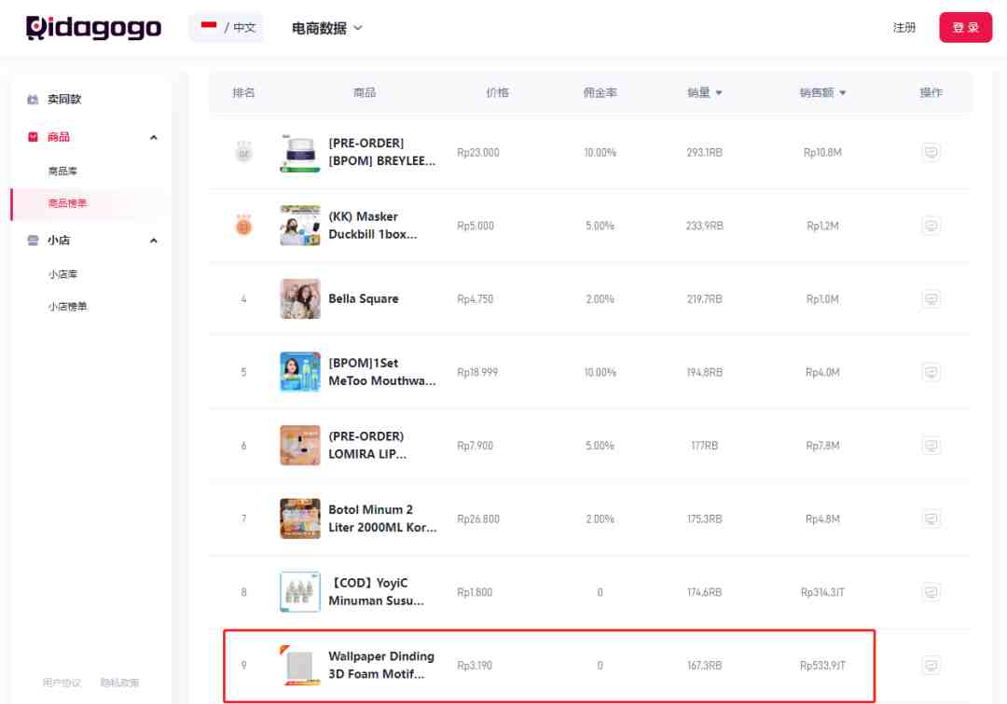Open 用户协议 user agreement link

pos(62,683)
